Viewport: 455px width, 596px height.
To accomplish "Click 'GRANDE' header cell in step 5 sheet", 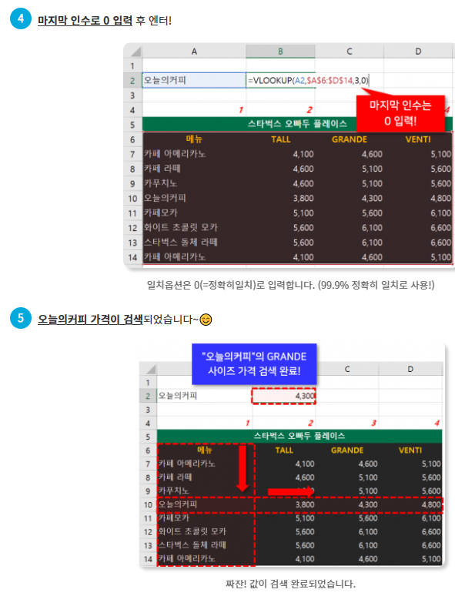I will tap(346, 450).
